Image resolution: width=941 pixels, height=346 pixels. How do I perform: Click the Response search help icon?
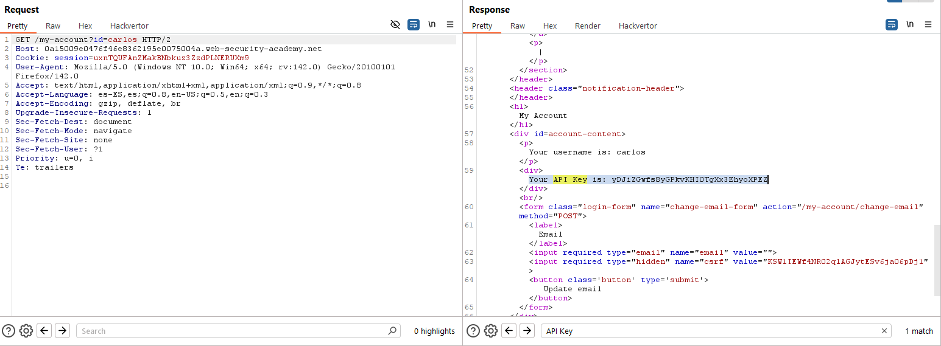[473, 331]
